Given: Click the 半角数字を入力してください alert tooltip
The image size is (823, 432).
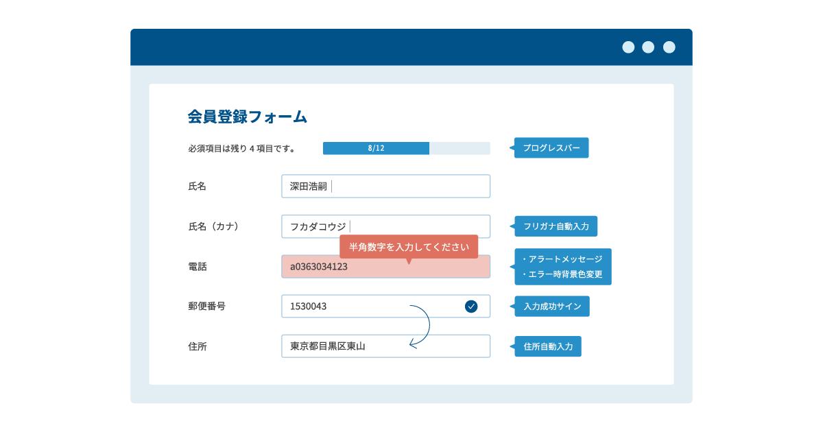Looking at the screenshot, I should (409, 247).
